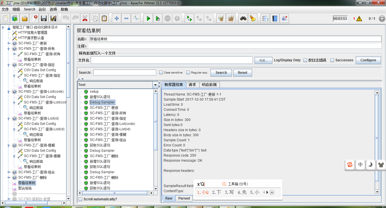Switch to the 请求 tab
This screenshot has height=208, width=386.
(x=192, y=85)
